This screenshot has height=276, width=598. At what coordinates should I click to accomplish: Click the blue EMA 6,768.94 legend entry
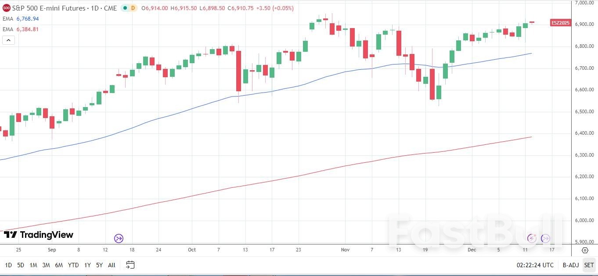point(21,19)
